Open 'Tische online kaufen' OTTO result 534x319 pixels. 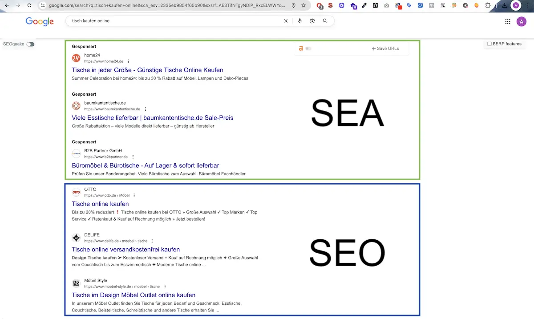[x=100, y=204]
